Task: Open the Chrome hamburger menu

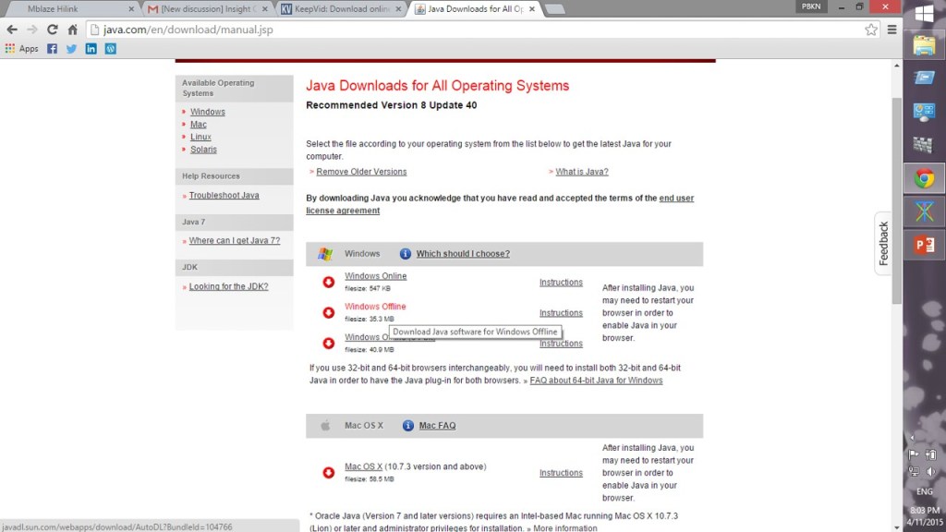Action: coord(891,30)
